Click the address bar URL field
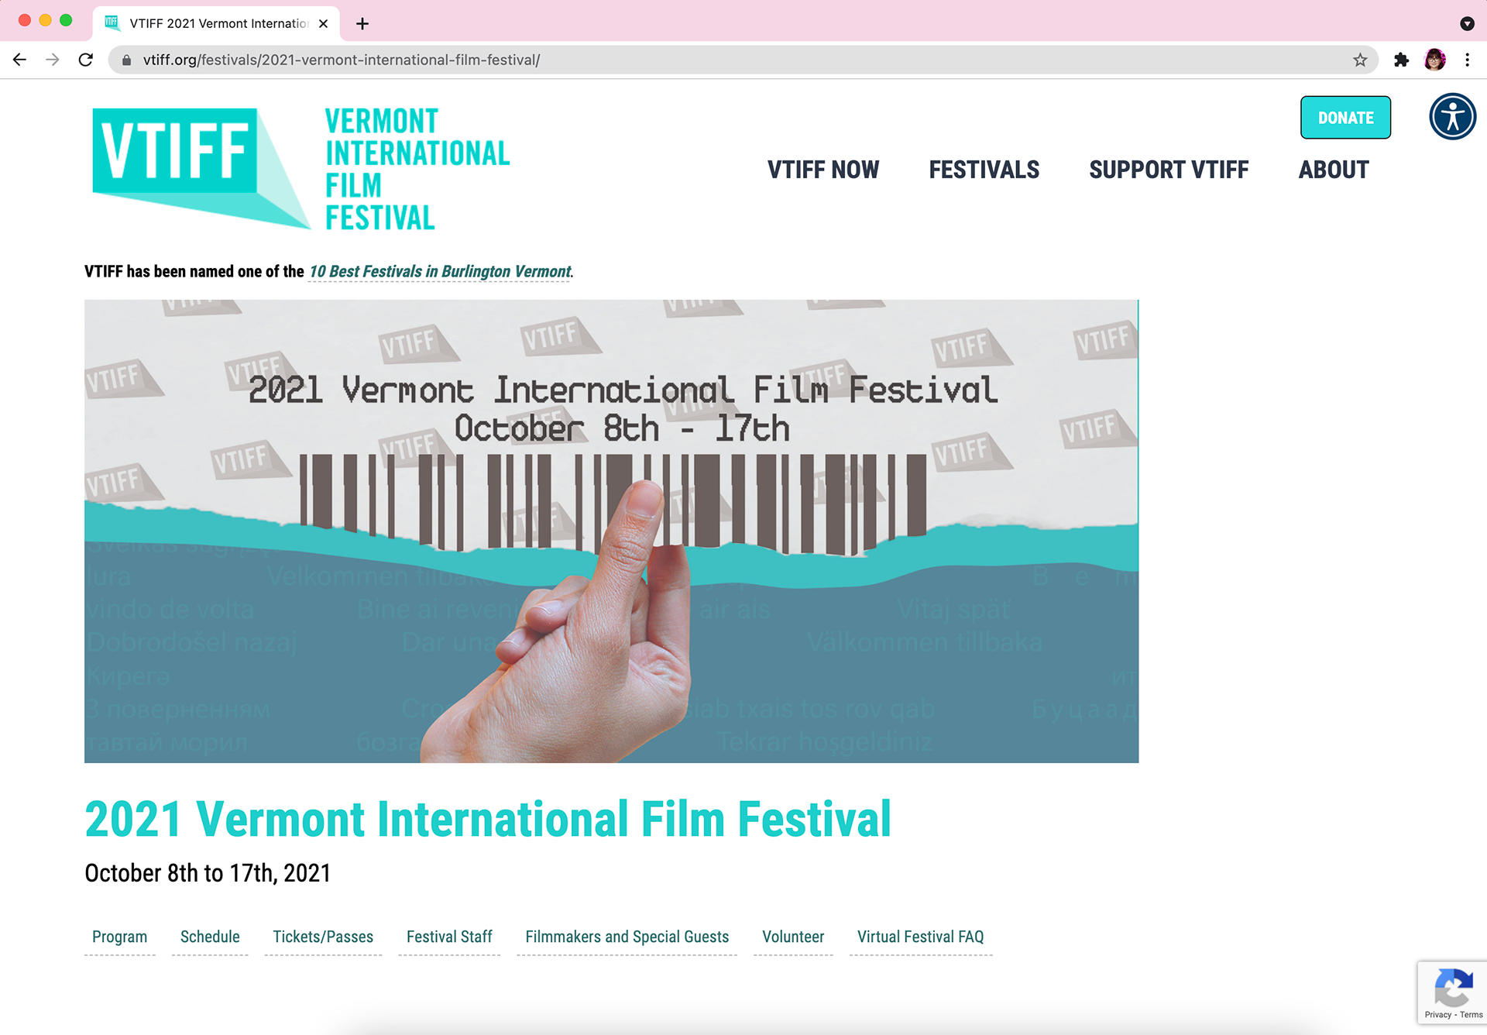Screen dimensions: 1487x1035 743,60
